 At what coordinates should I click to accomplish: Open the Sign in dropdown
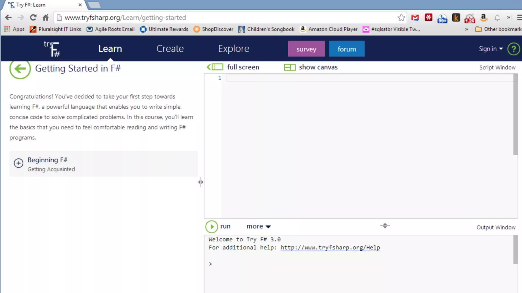point(490,49)
